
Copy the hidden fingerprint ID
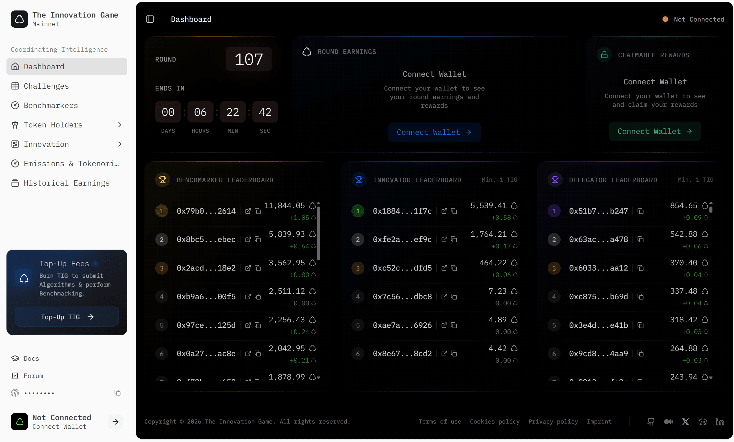click(x=117, y=393)
